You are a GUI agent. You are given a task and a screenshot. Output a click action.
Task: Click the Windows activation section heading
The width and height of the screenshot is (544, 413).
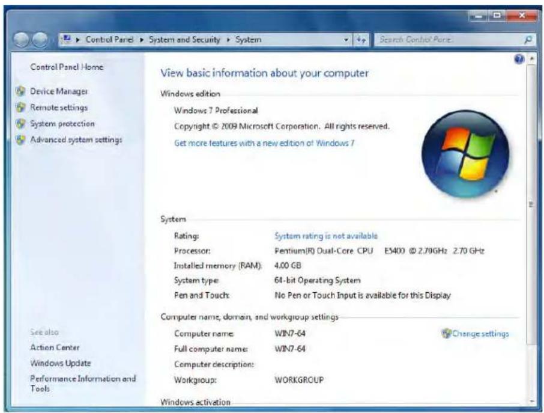(195, 402)
